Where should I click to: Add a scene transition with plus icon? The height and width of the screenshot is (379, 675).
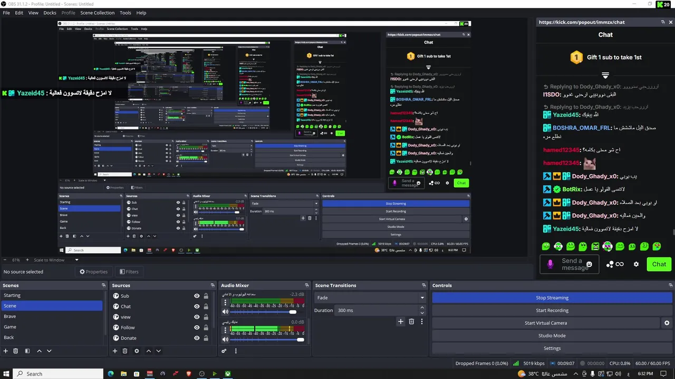pyautogui.click(x=401, y=322)
